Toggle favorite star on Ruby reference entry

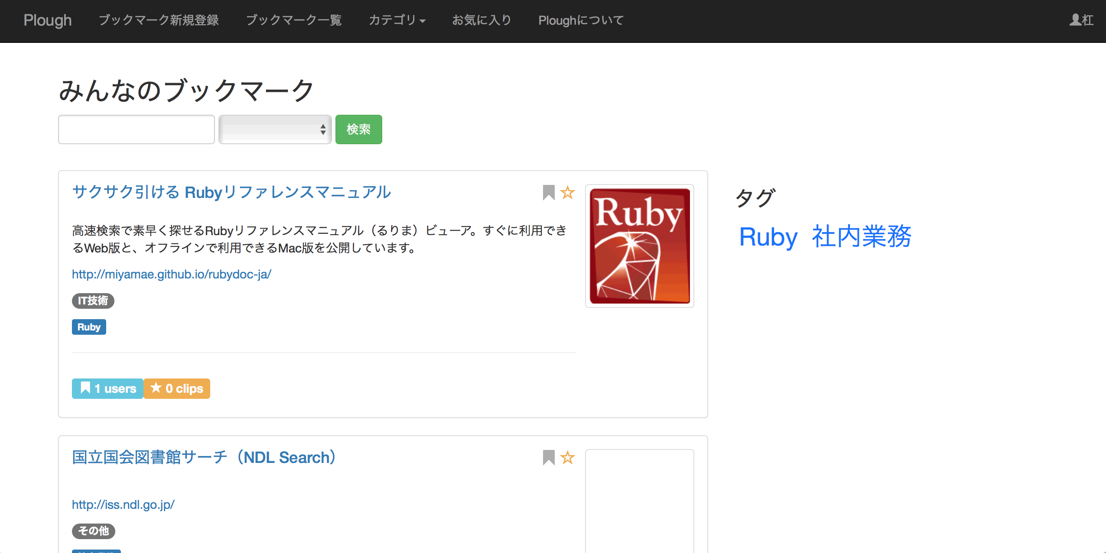[x=567, y=192]
